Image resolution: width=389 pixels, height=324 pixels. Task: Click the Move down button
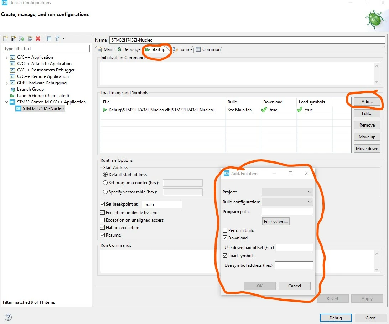point(367,149)
